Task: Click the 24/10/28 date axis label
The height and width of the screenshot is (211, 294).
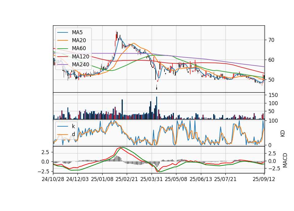Action: click(53, 179)
